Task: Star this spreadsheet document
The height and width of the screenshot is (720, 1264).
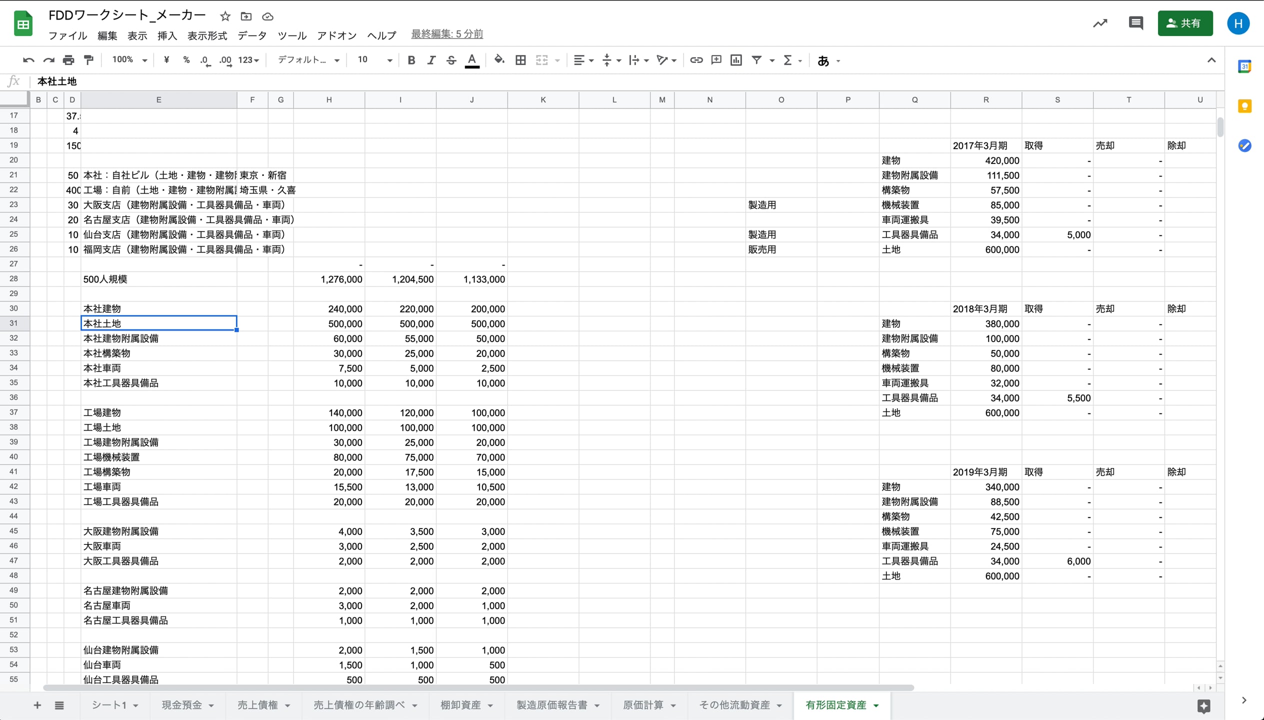Action: [x=225, y=16]
